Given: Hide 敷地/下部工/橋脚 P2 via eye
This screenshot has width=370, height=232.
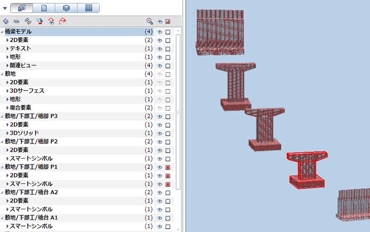Looking at the screenshot, I should 160,142.
